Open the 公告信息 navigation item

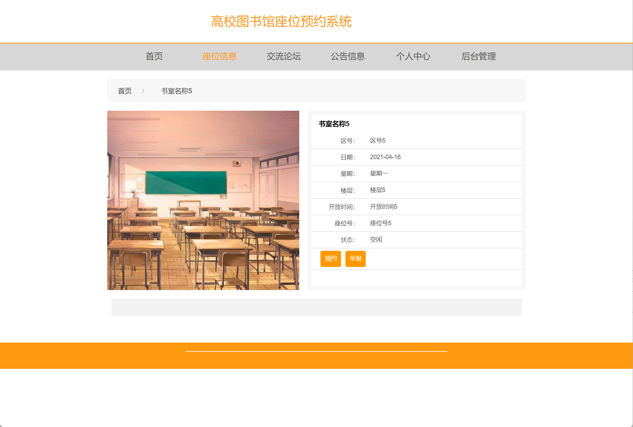(x=348, y=56)
